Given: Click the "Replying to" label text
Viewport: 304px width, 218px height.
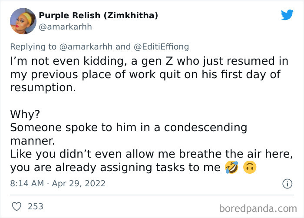Looking at the screenshot, I should (33, 46).
